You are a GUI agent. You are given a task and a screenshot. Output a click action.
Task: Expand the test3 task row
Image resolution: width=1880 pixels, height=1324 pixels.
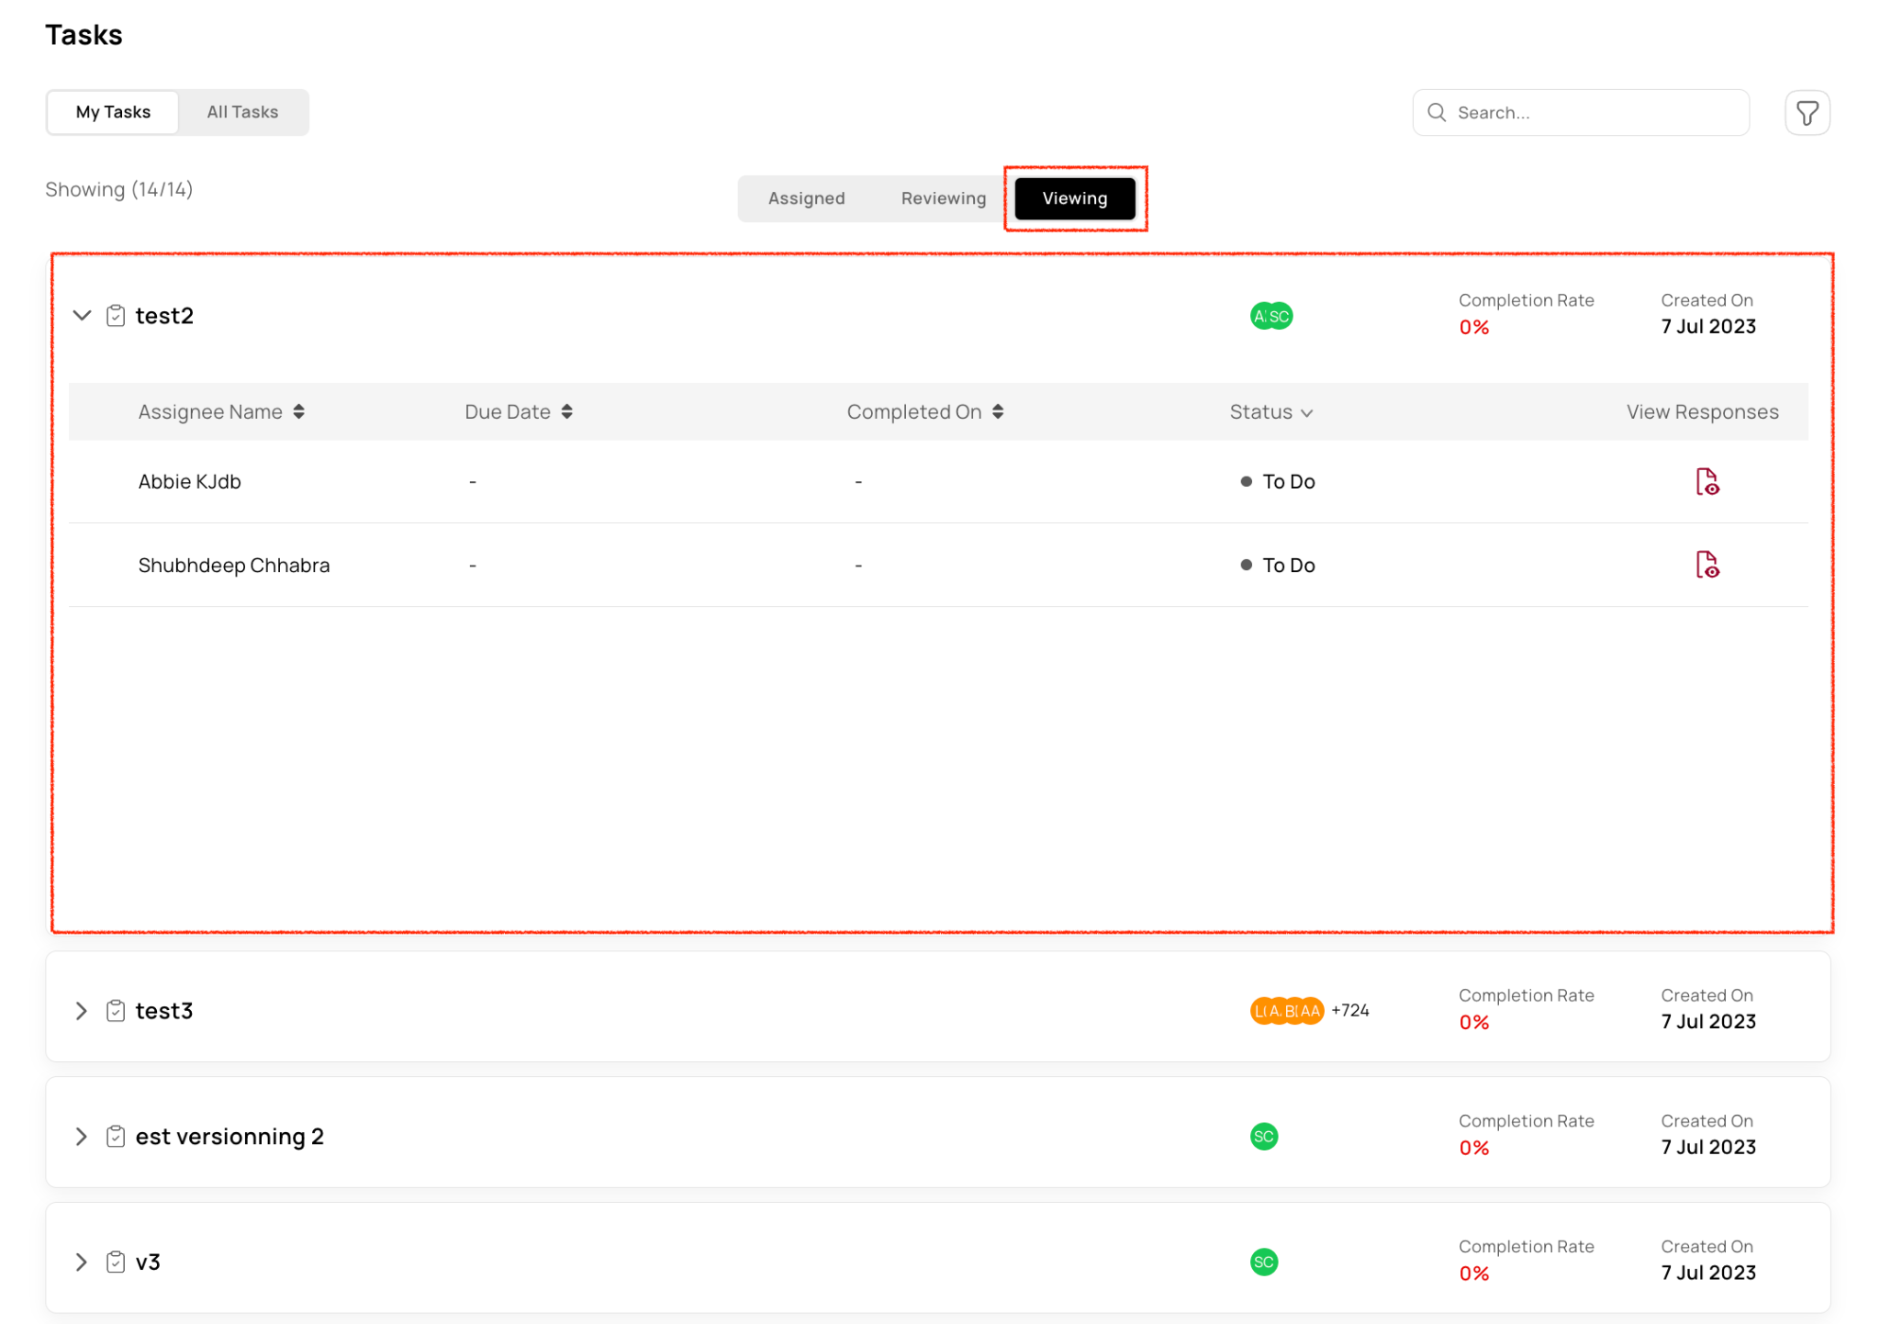point(82,1011)
